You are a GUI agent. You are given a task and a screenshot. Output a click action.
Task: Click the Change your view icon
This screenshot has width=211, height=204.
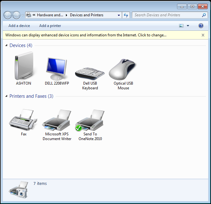pos(181,25)
